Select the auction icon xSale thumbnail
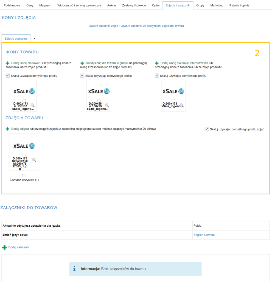The height and width of the screenshot is (282, 272). point(173,91)
